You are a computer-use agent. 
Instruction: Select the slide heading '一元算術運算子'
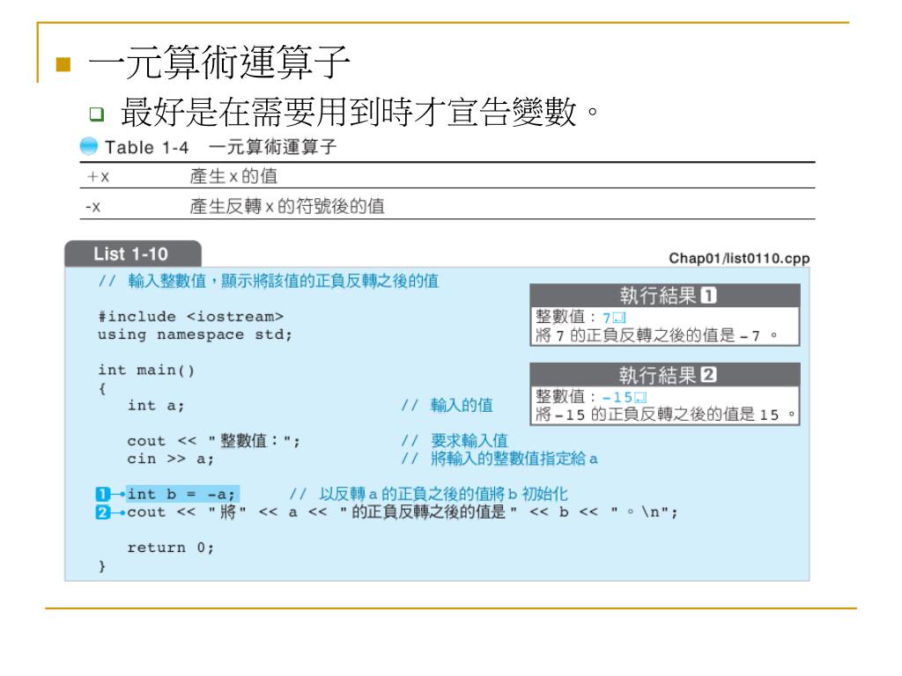coord(219,62)
